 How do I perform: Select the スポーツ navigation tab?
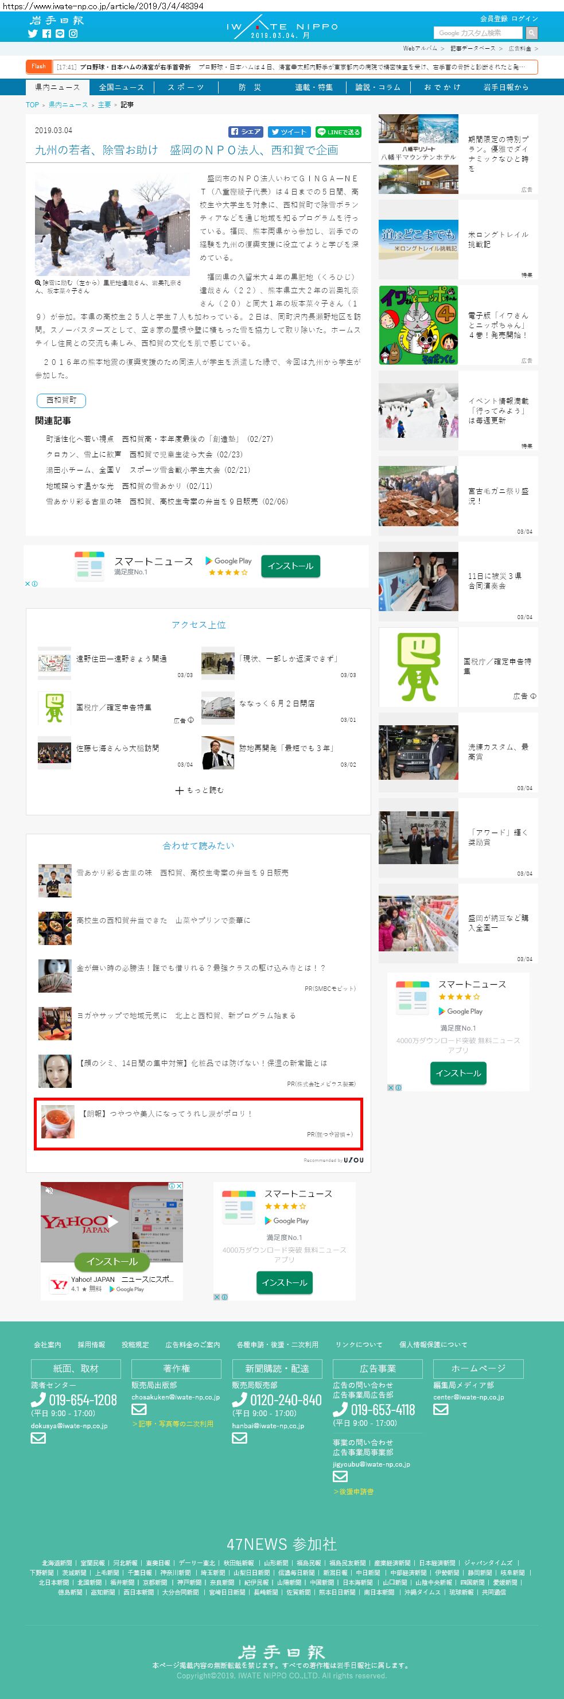185,87
